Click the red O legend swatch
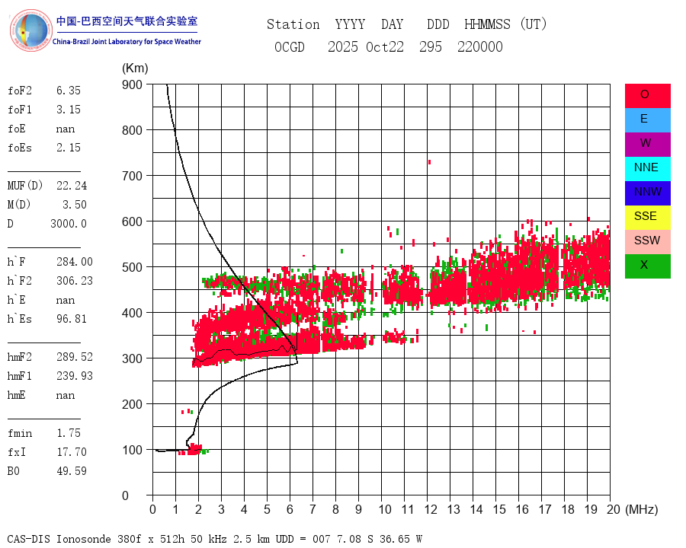The image size is (686, 548). [x=647, y=96]
